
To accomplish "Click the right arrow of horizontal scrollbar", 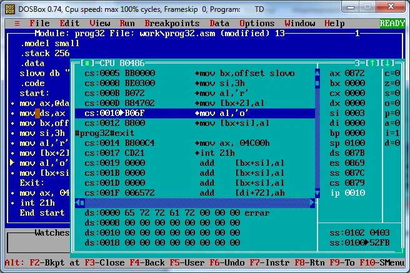I will (x=312, y=203).
